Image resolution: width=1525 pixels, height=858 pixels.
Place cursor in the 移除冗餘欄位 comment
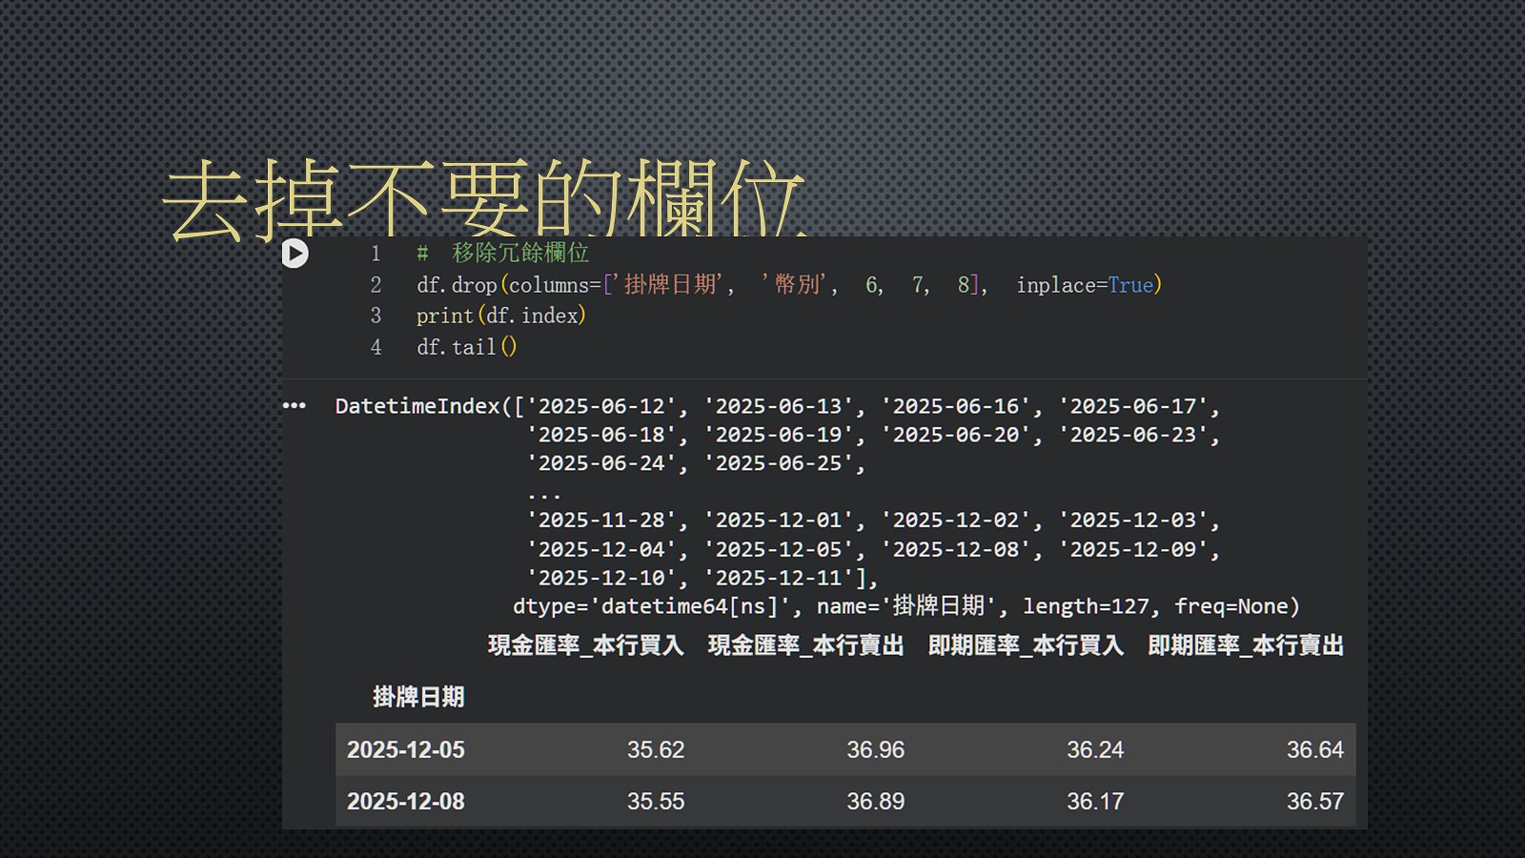click(x=520, y=254)
